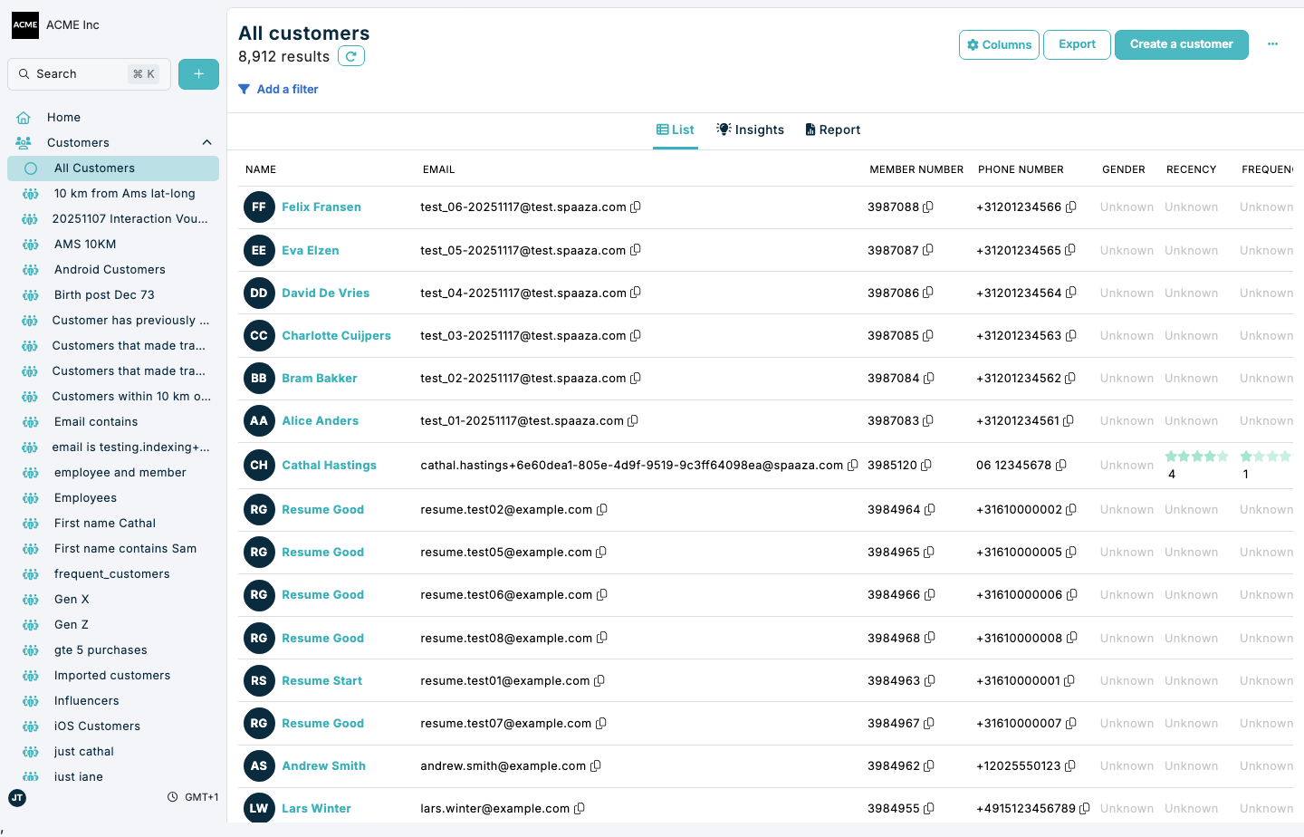This screenshot has width=1304, height=837.
Task: Open Felix Fransen's customer profile
Action: click(x=321, y=207)
